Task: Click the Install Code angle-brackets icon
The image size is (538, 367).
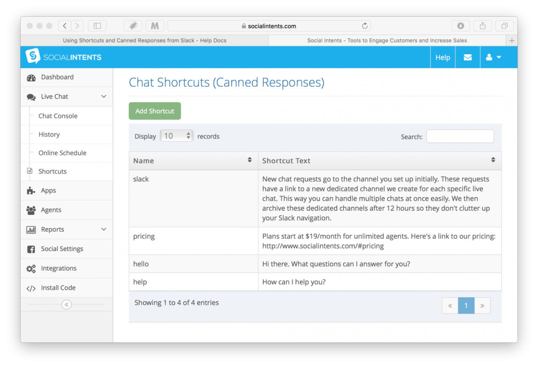Action: tap(31, 288)
